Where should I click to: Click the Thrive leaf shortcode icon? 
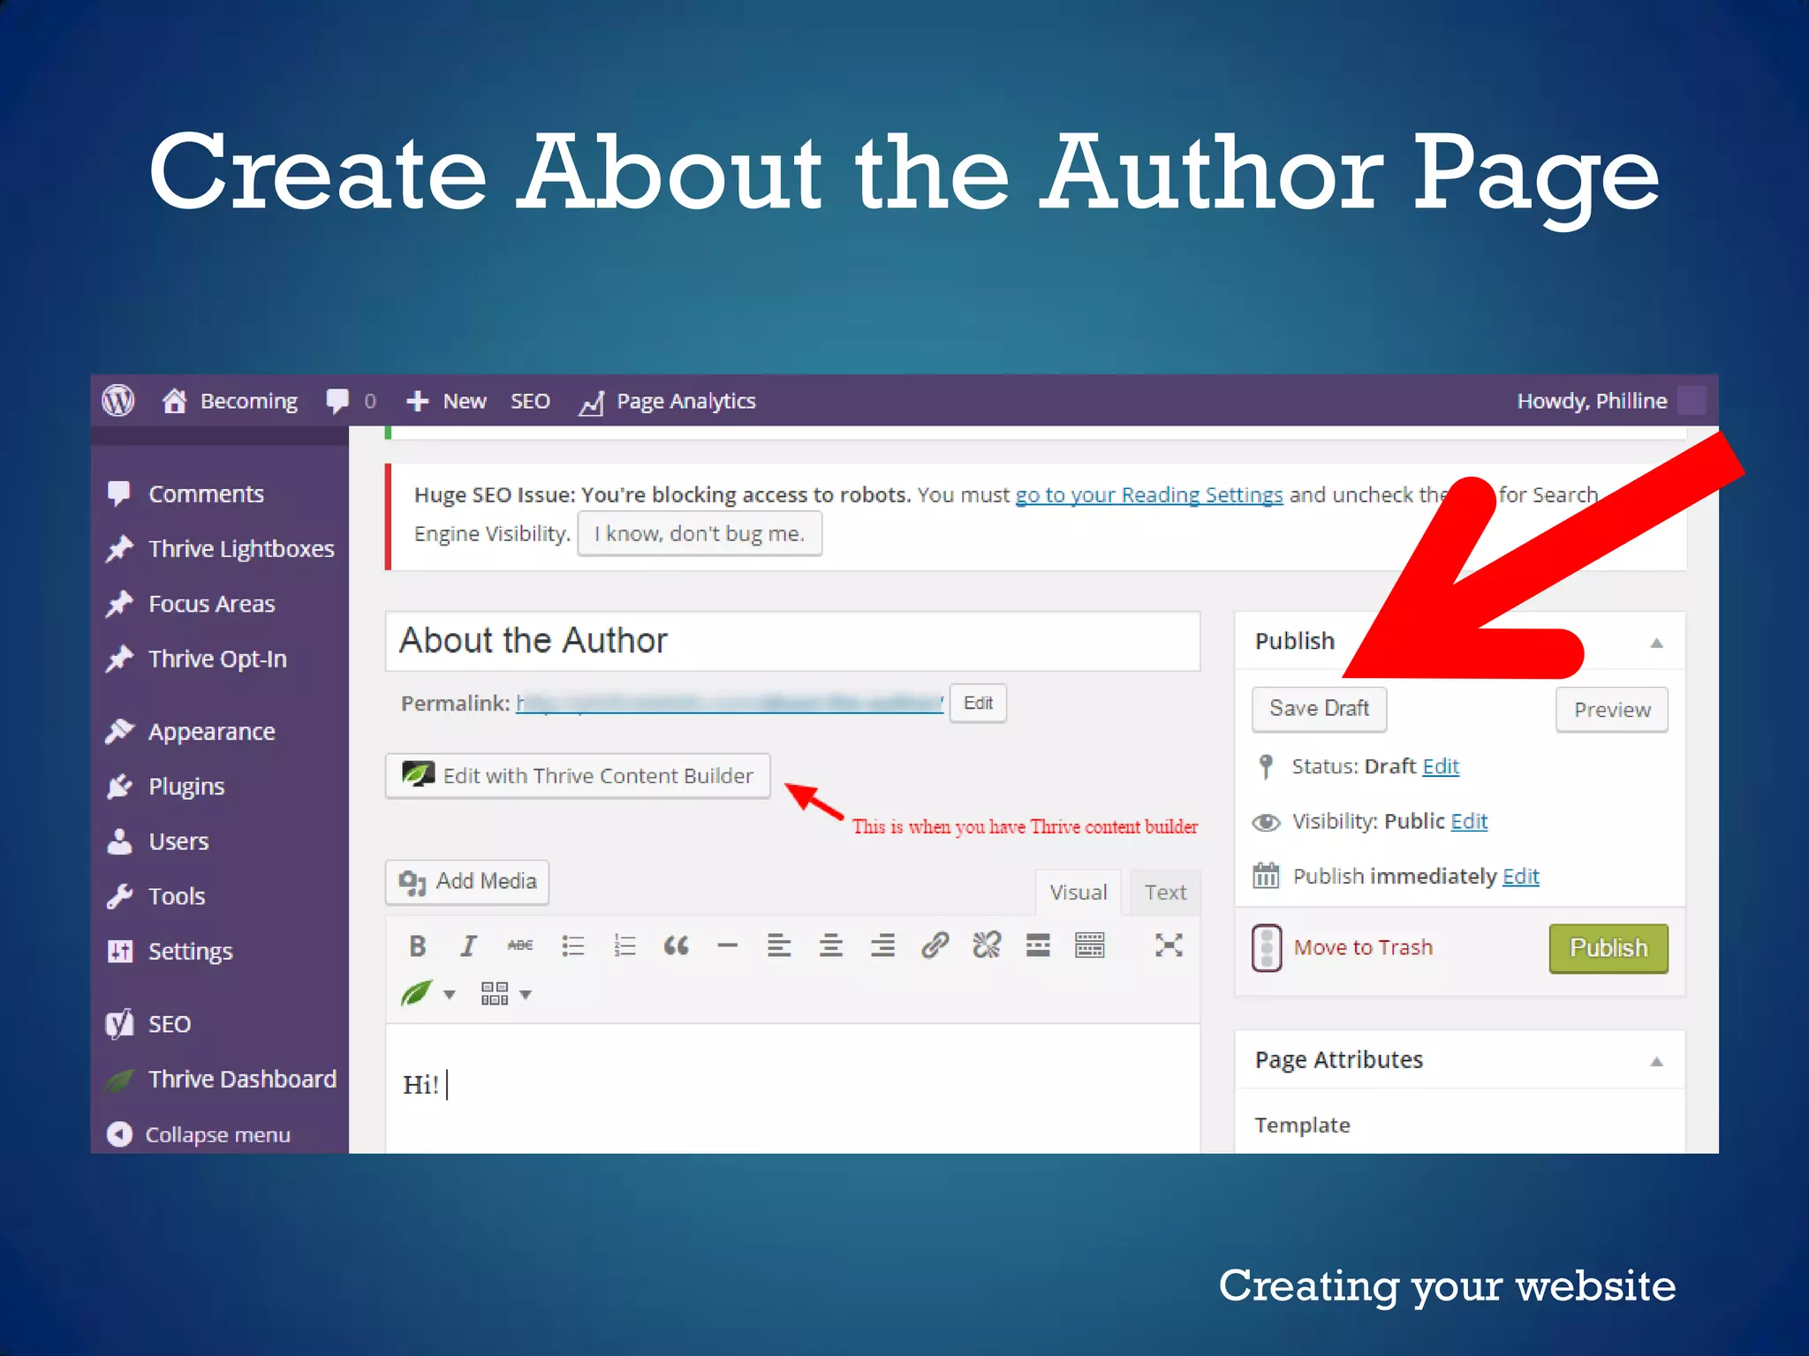pos(417,994)
